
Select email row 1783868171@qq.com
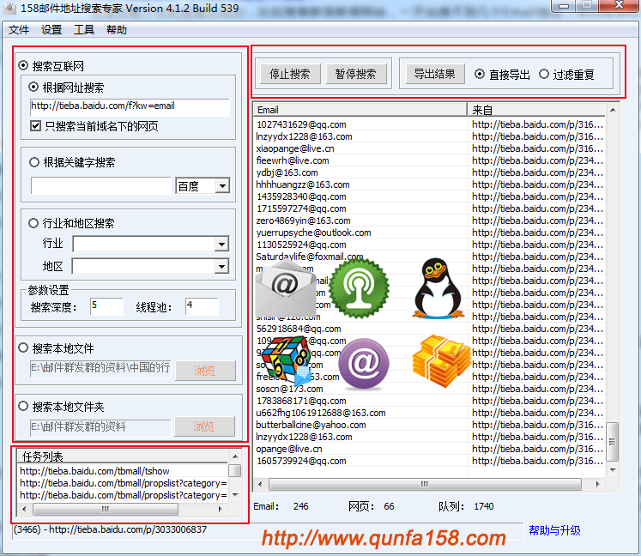(x=360, y=401)
